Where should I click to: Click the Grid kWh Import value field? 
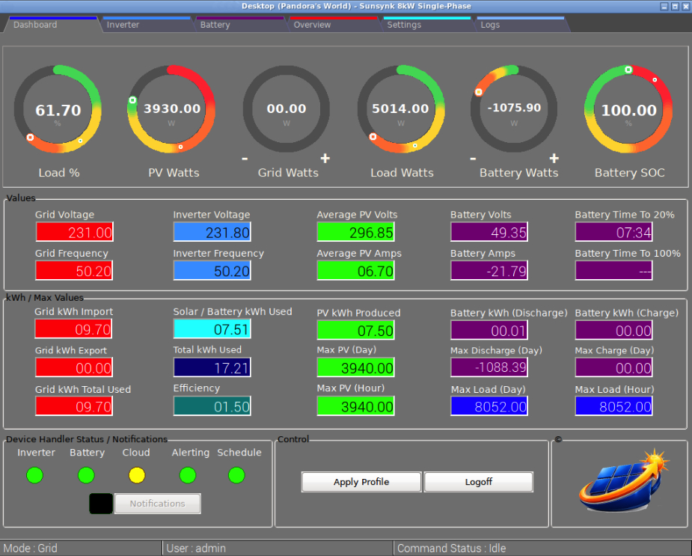pos(74,329)
